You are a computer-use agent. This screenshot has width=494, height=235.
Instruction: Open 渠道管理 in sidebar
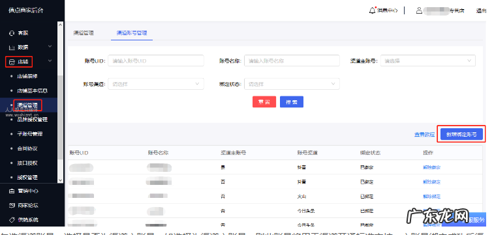(x=27, y=105)
